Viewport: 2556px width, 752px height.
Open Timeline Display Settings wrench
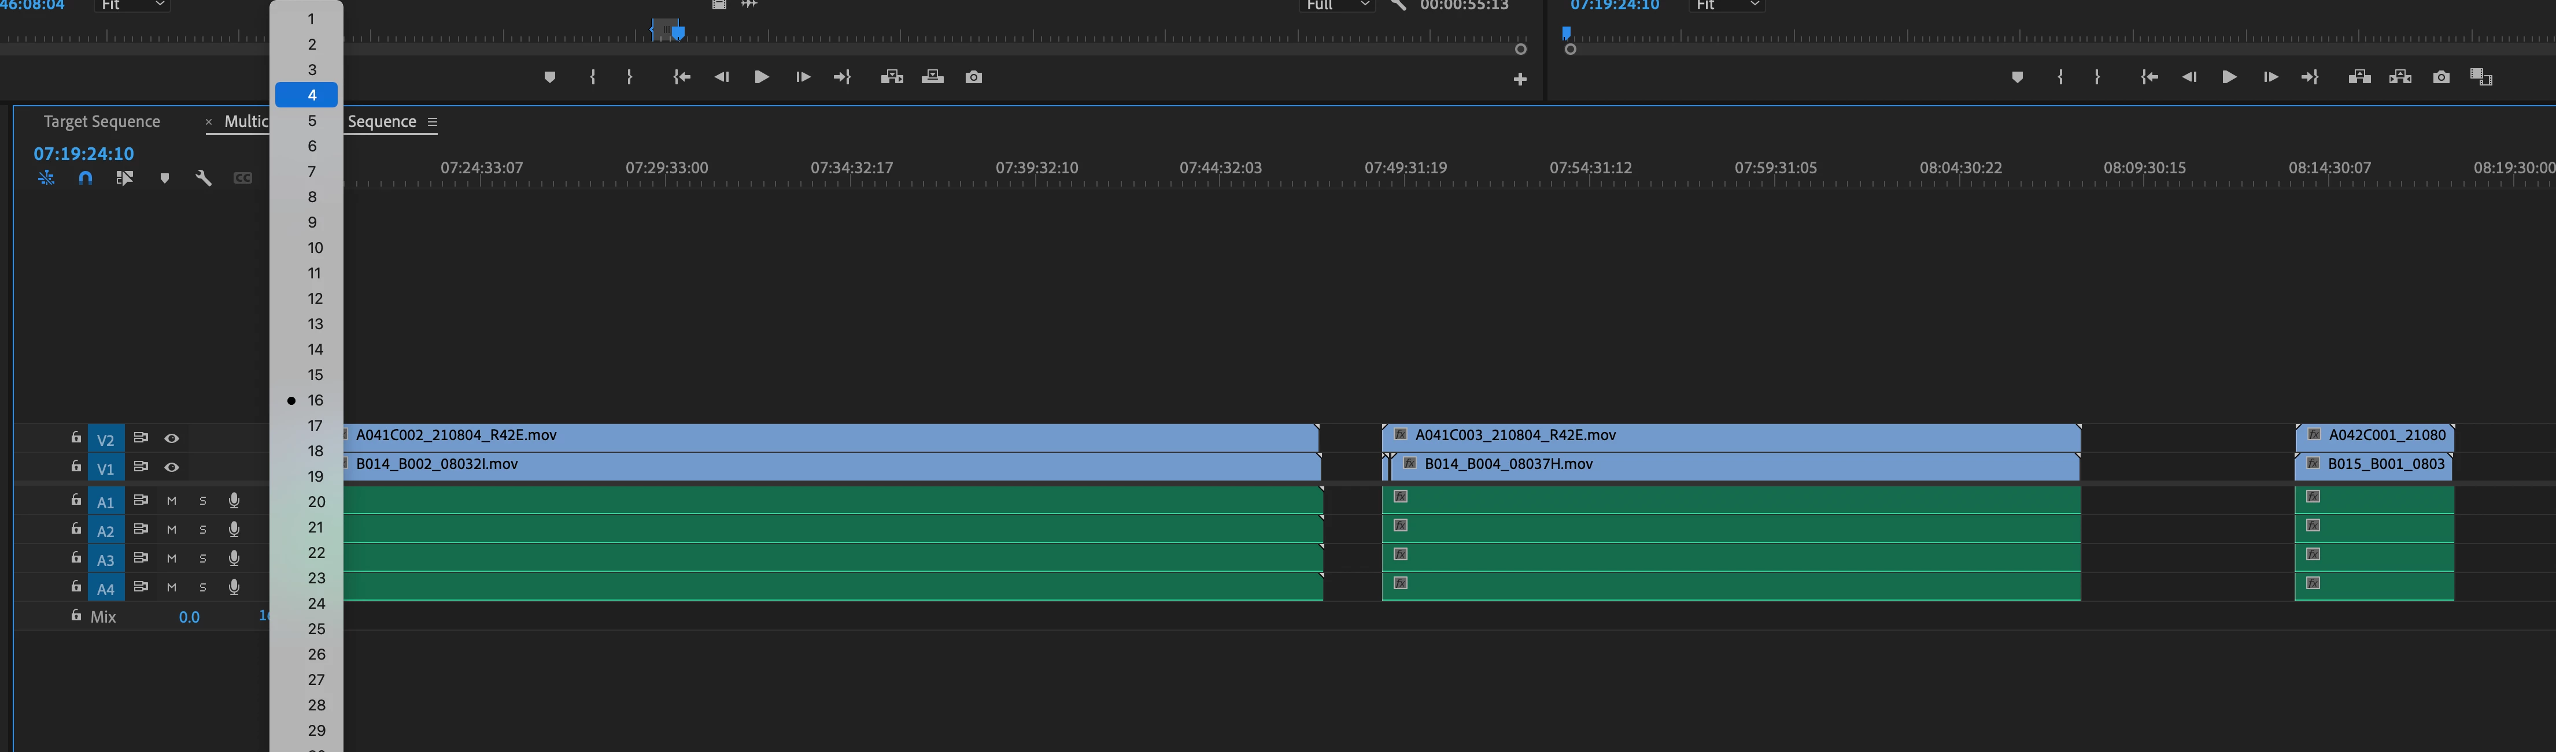pyautogui.click(x=204, y=178)
